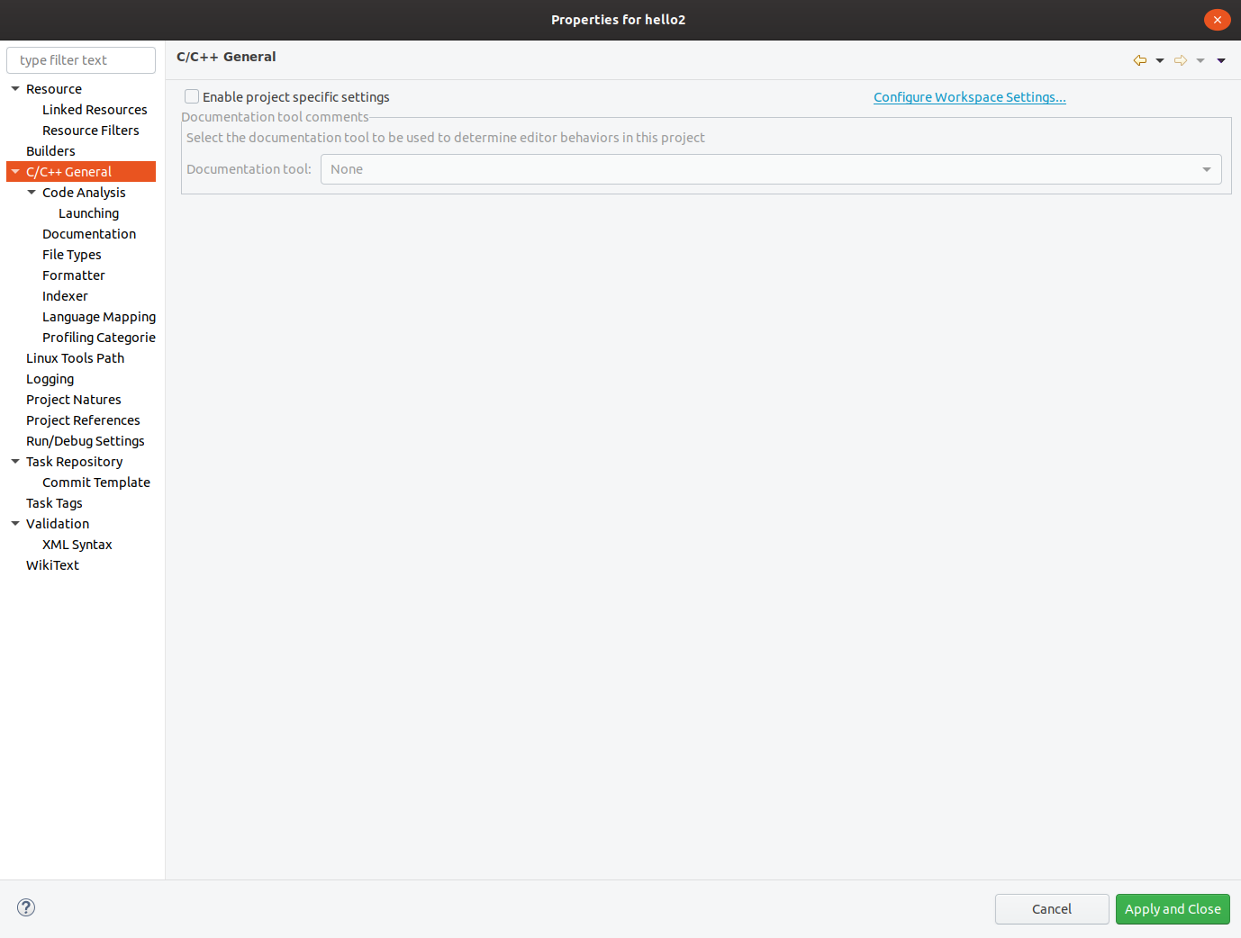This screenshot has width=1241, height=938.
Task: Open Configure Workspace Settings link
Action: coord(969,96)
